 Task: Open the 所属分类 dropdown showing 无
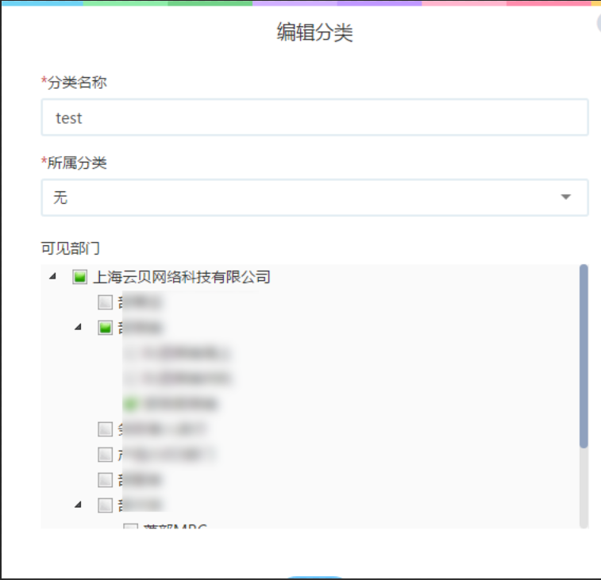pos(302,198)
